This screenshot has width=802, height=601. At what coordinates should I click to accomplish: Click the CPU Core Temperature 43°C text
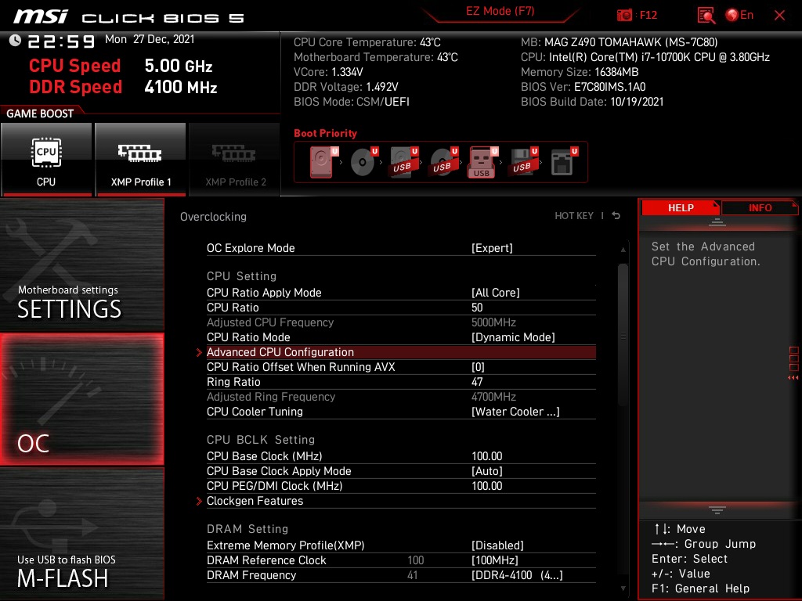click(x=367, y=42)
